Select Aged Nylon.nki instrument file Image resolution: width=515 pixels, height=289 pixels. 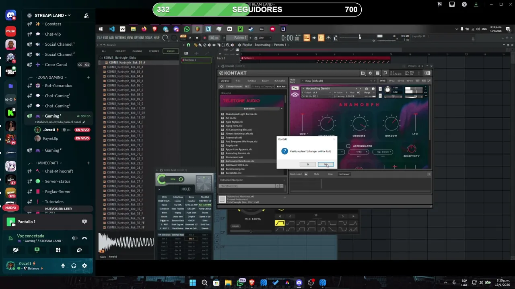[x=234, y=122]
